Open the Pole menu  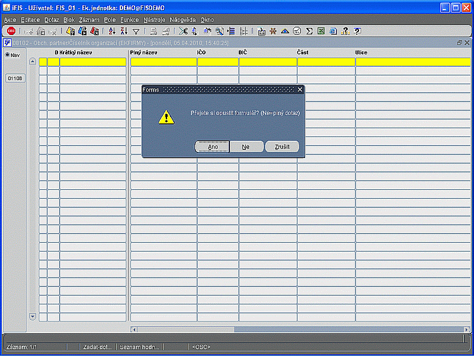click(x=110, y=20)
